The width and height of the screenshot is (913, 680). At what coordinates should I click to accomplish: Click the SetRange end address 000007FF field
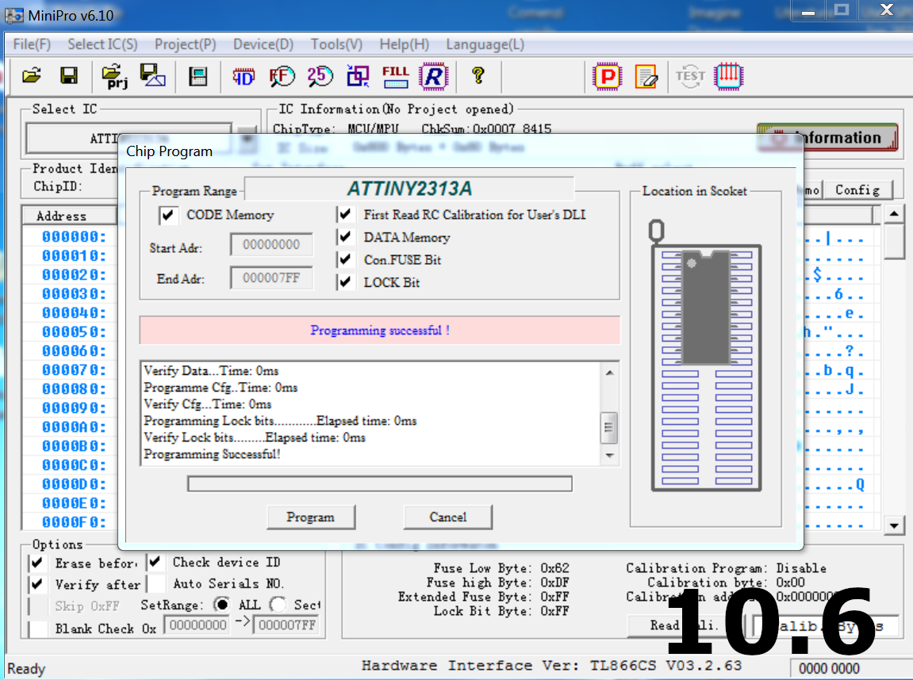(x=287, y=625)
